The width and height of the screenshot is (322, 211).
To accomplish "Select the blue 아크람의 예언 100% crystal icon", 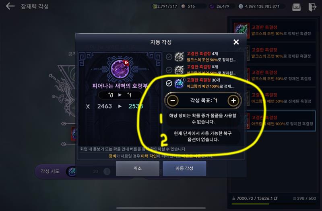I will pos(179,83).
